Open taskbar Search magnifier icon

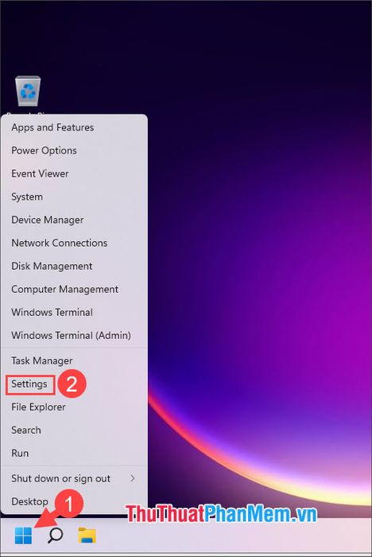pos(55,536)
